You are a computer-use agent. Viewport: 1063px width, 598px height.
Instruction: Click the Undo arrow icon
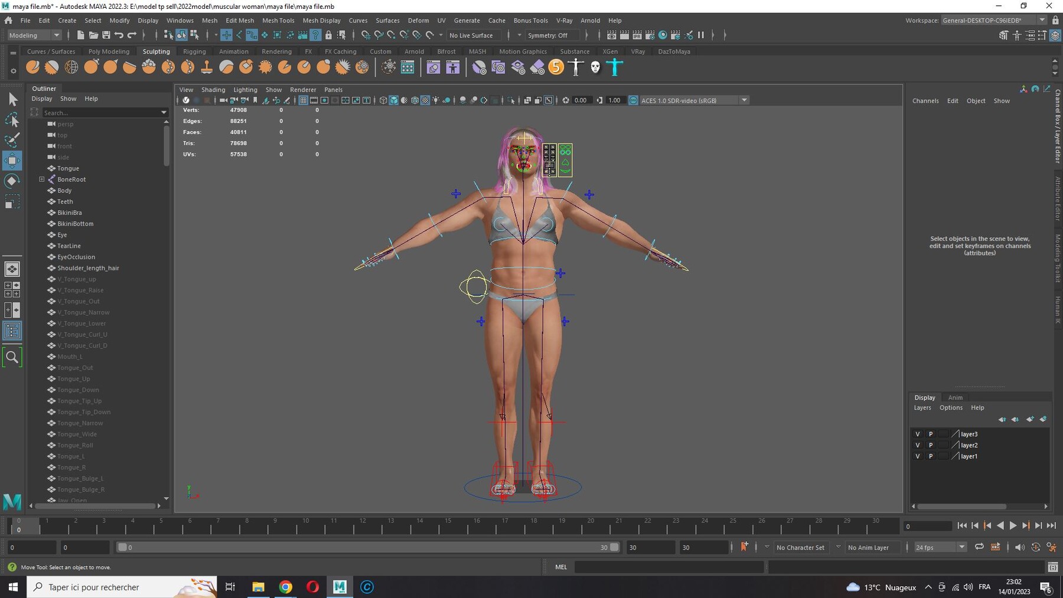point(119,35)
